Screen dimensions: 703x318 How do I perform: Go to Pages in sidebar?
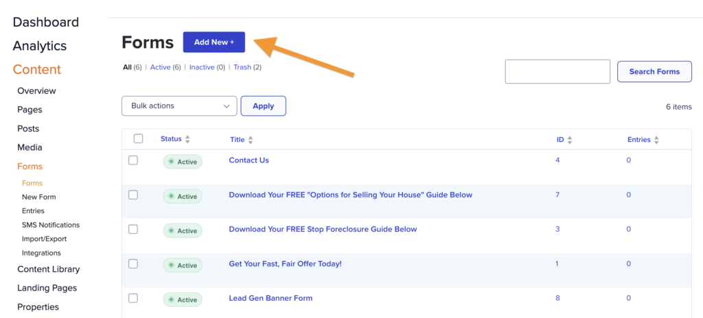point(30,110)
